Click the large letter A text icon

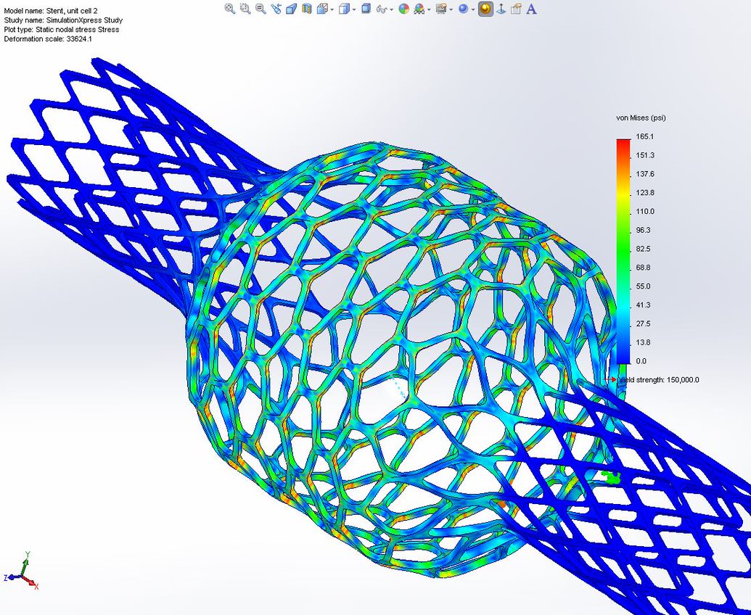[532, 9]
